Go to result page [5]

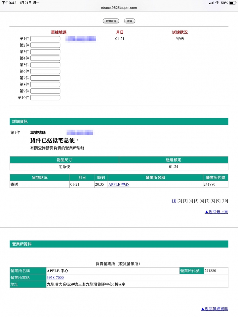[x=196, y=201]
